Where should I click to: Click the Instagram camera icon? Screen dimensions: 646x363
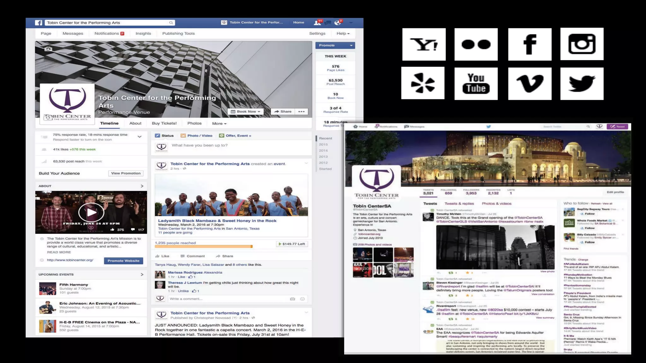pyautogui.click(x=582, y=44)
